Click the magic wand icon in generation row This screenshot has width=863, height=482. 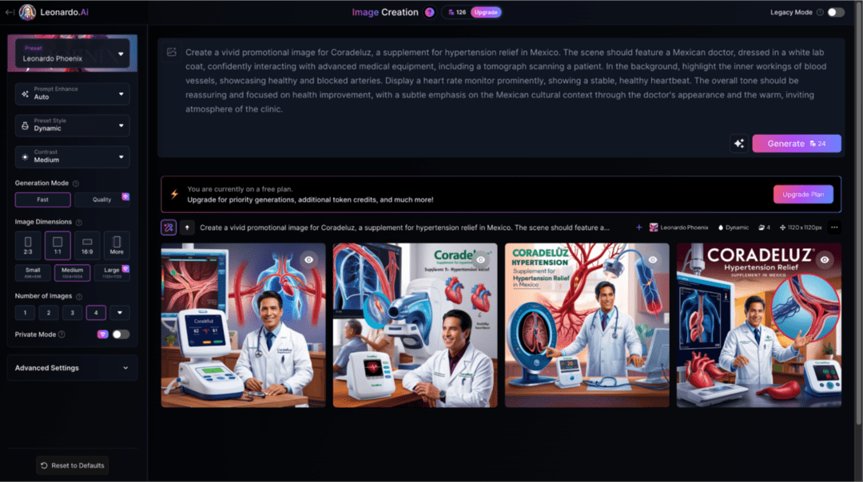click(169, 227)
